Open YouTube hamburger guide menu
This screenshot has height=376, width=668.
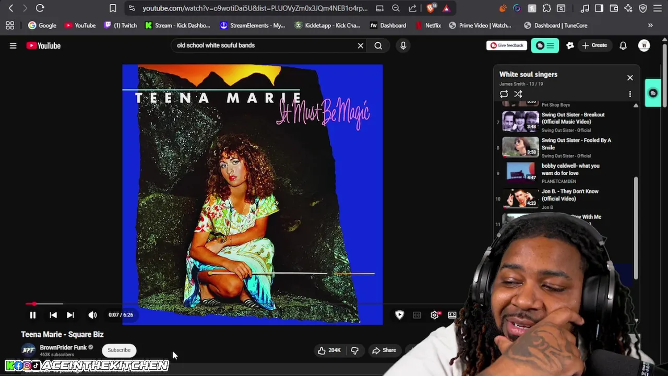pos(13,45)
